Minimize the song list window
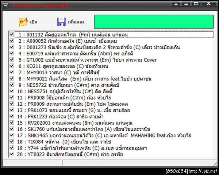The height and width of the screenshot is (175, 219). click(x=186, y=4)
